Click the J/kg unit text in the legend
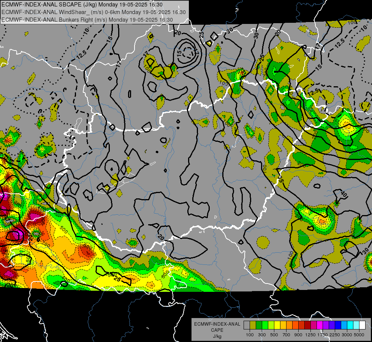This screenshot has height=342, width=372. click(x=217, y=336)
